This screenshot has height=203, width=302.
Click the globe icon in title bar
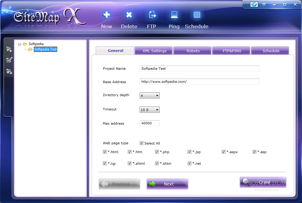[254, 4]
